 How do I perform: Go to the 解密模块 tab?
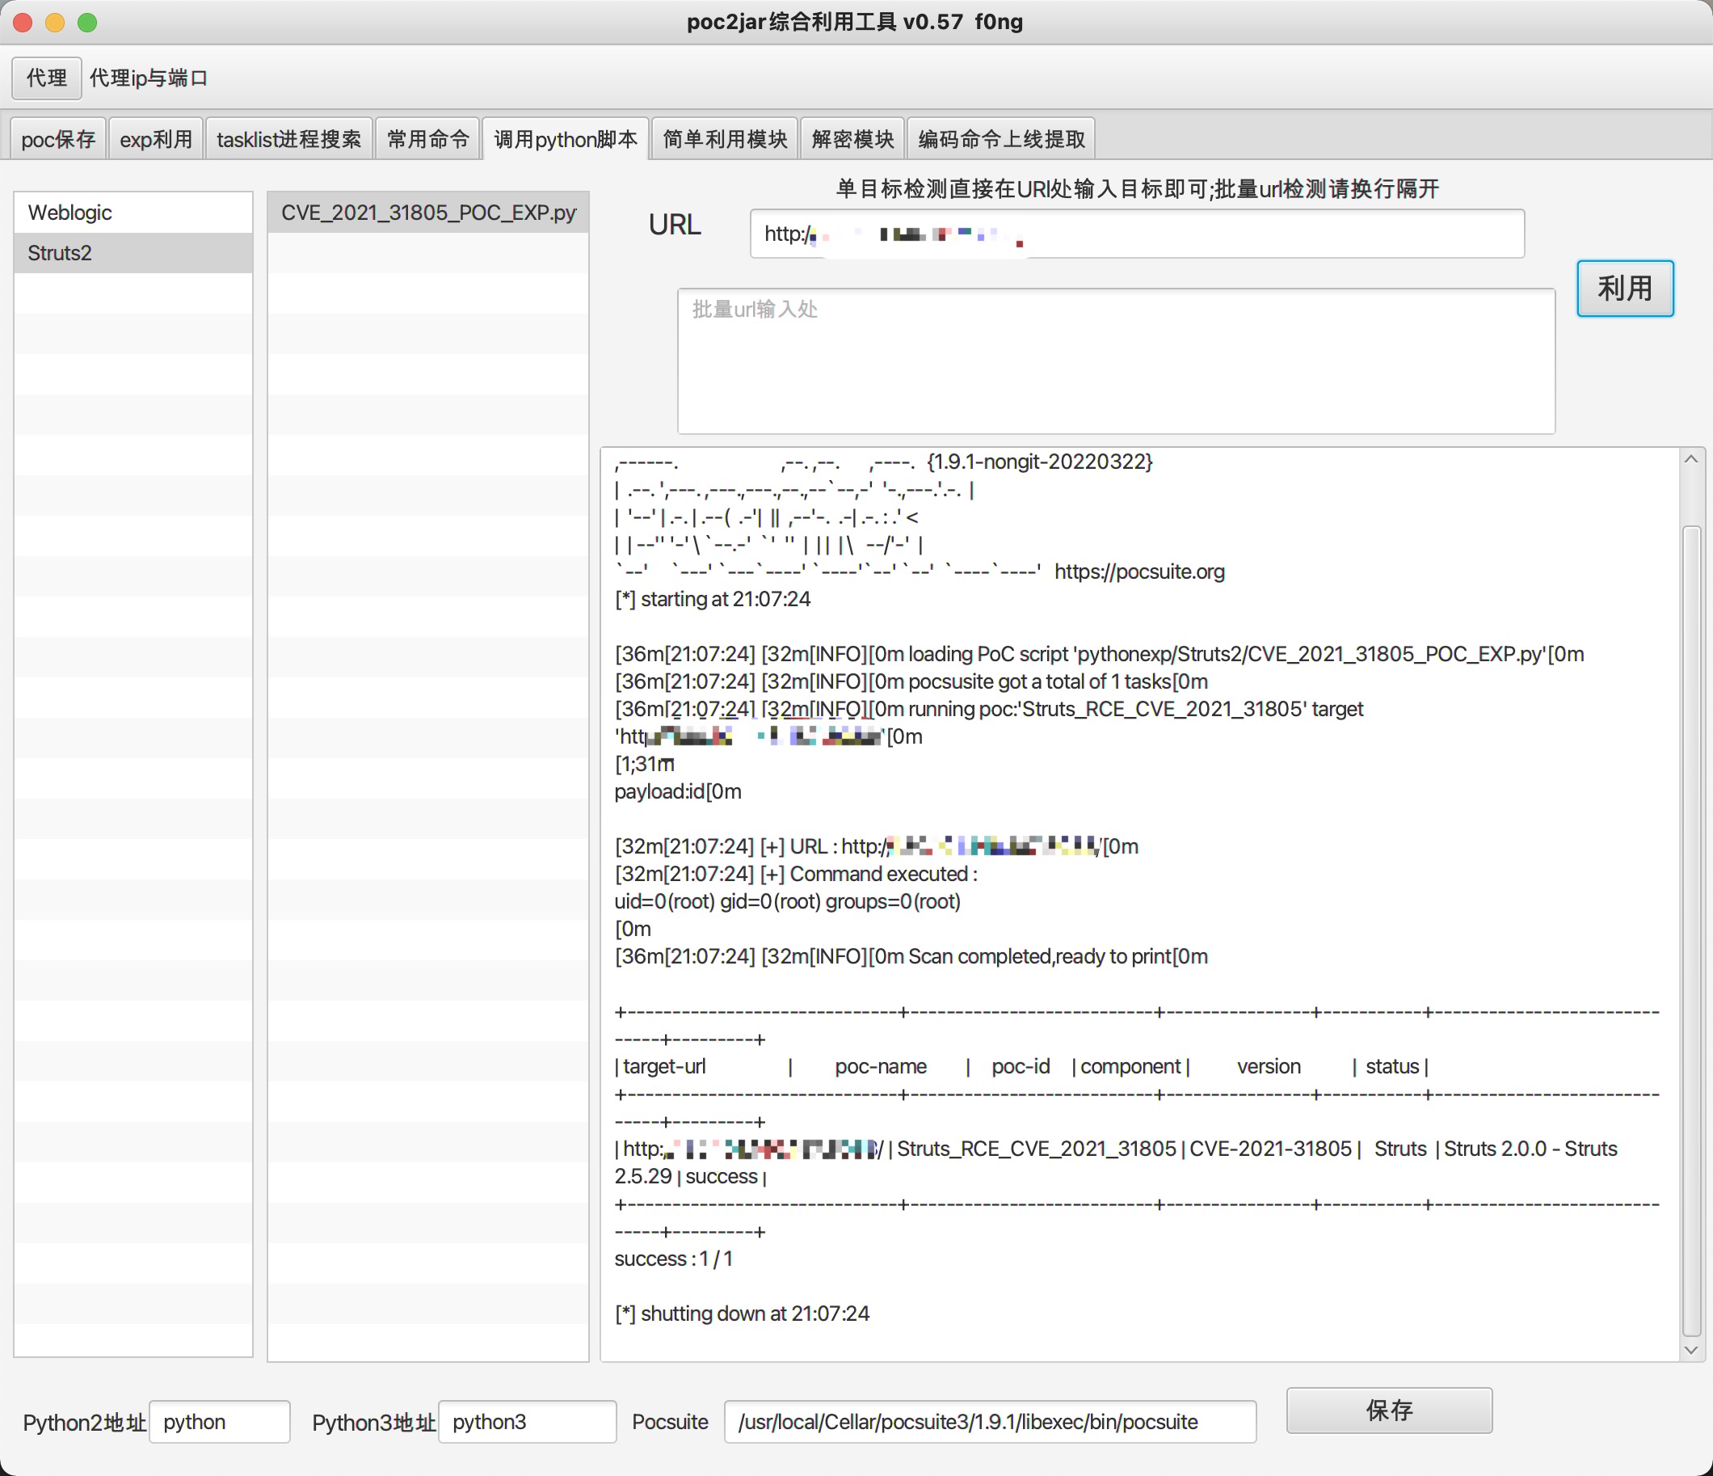point(852,139)
